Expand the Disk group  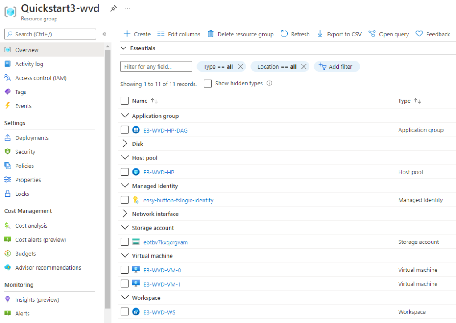click(125, 144)
